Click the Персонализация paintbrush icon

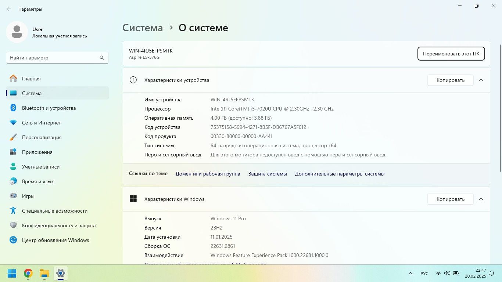tap(13, 137)
